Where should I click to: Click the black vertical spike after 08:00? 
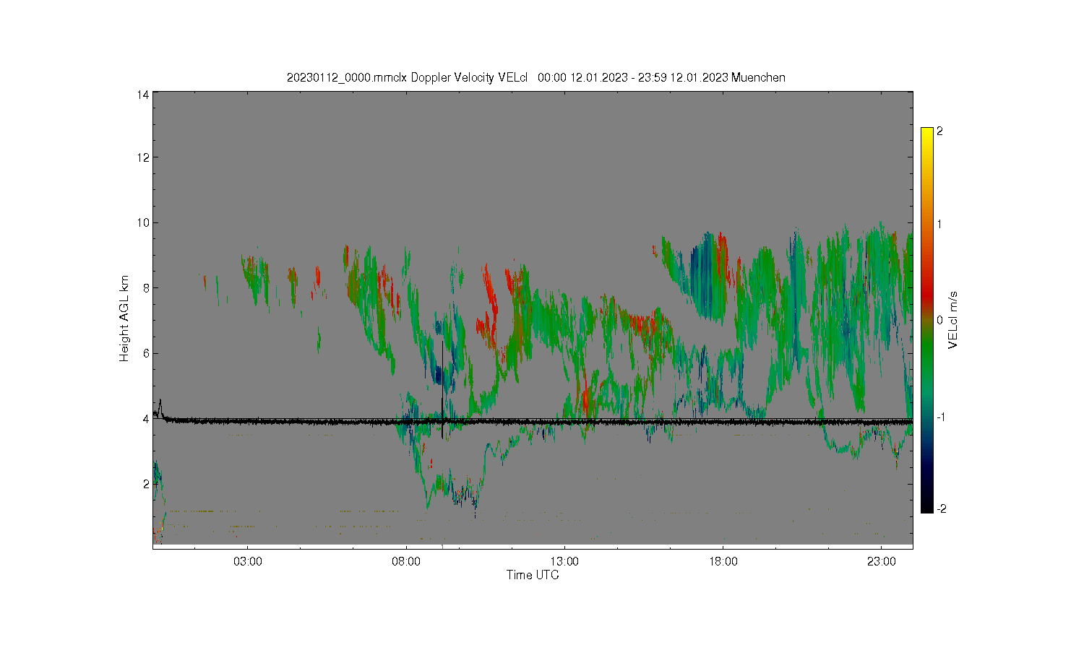pos(442,390)
